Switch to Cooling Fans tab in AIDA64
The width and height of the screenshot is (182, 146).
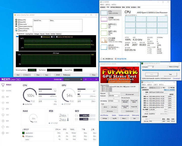[x=29, y=34]
